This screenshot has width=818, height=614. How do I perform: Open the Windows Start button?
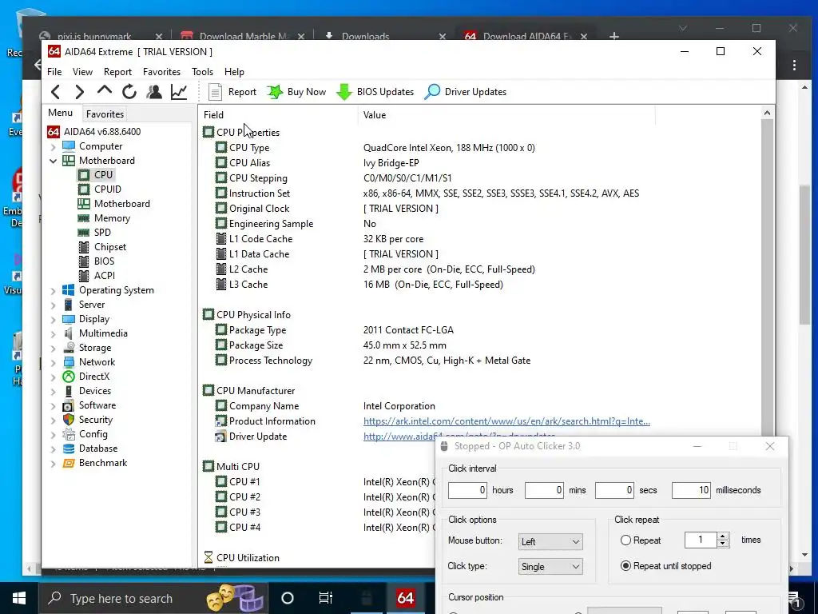click(x=19, y=598)
